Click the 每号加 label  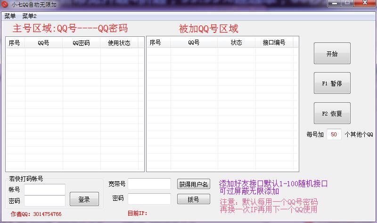315,134
